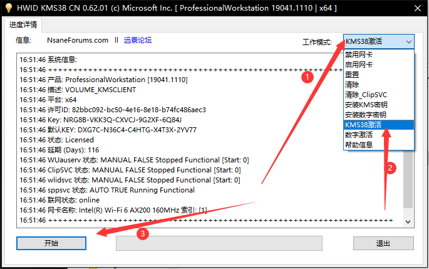Click the 网卡名称: Intel(R) Wi-Fi 6 log line
Screen dimensions: 429x269
[x=113, y=210]
